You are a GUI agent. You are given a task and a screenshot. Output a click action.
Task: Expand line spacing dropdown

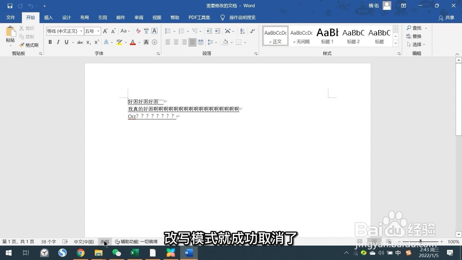point(216,42)
